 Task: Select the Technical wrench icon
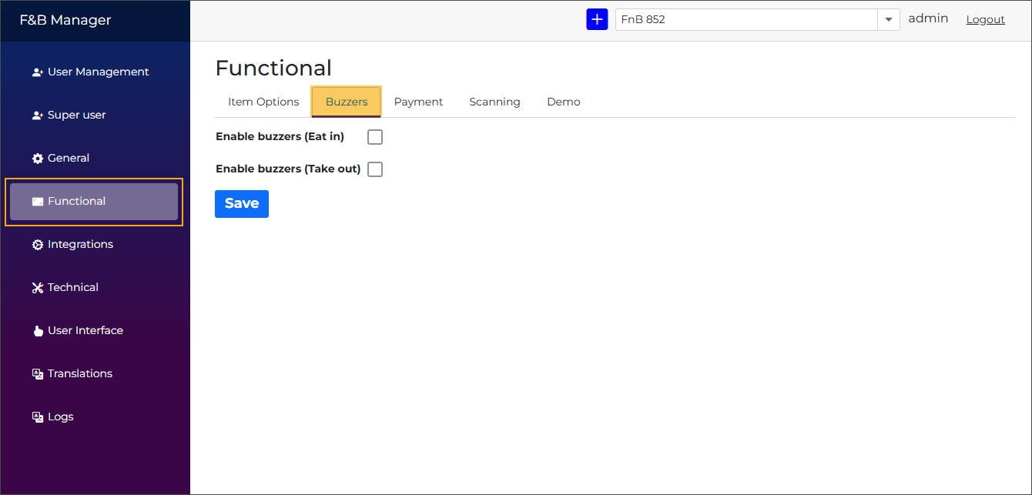click(36, 287)
